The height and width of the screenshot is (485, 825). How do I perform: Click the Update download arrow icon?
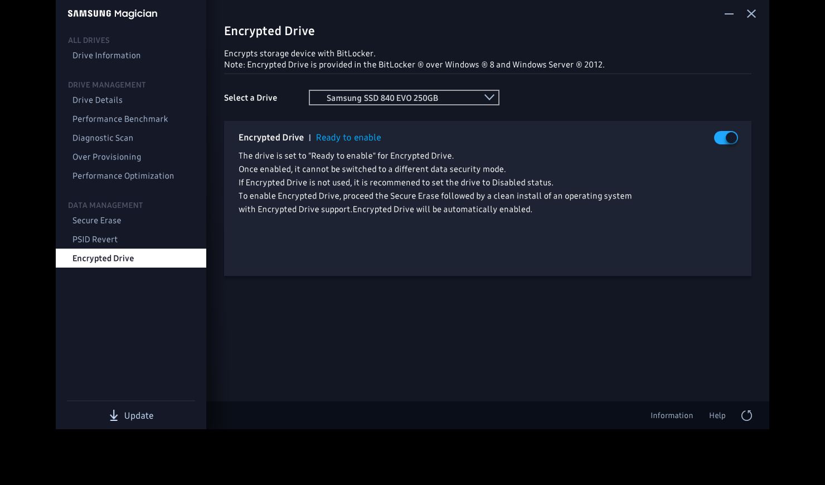pyautogui.click(x=114, y=416)
